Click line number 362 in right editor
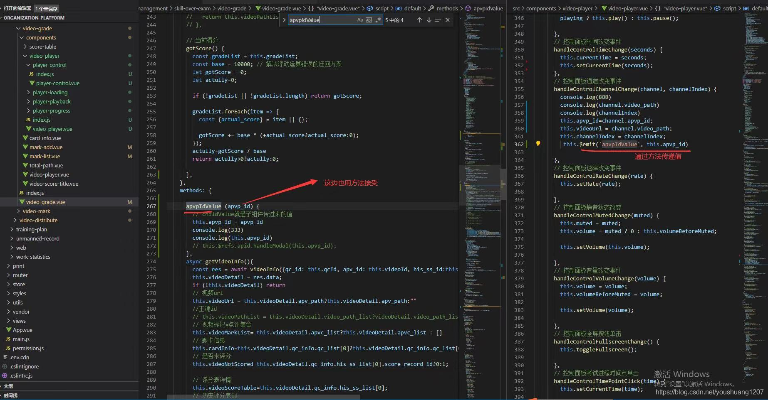This screenshot has height=400, width=768. (519, 144)
